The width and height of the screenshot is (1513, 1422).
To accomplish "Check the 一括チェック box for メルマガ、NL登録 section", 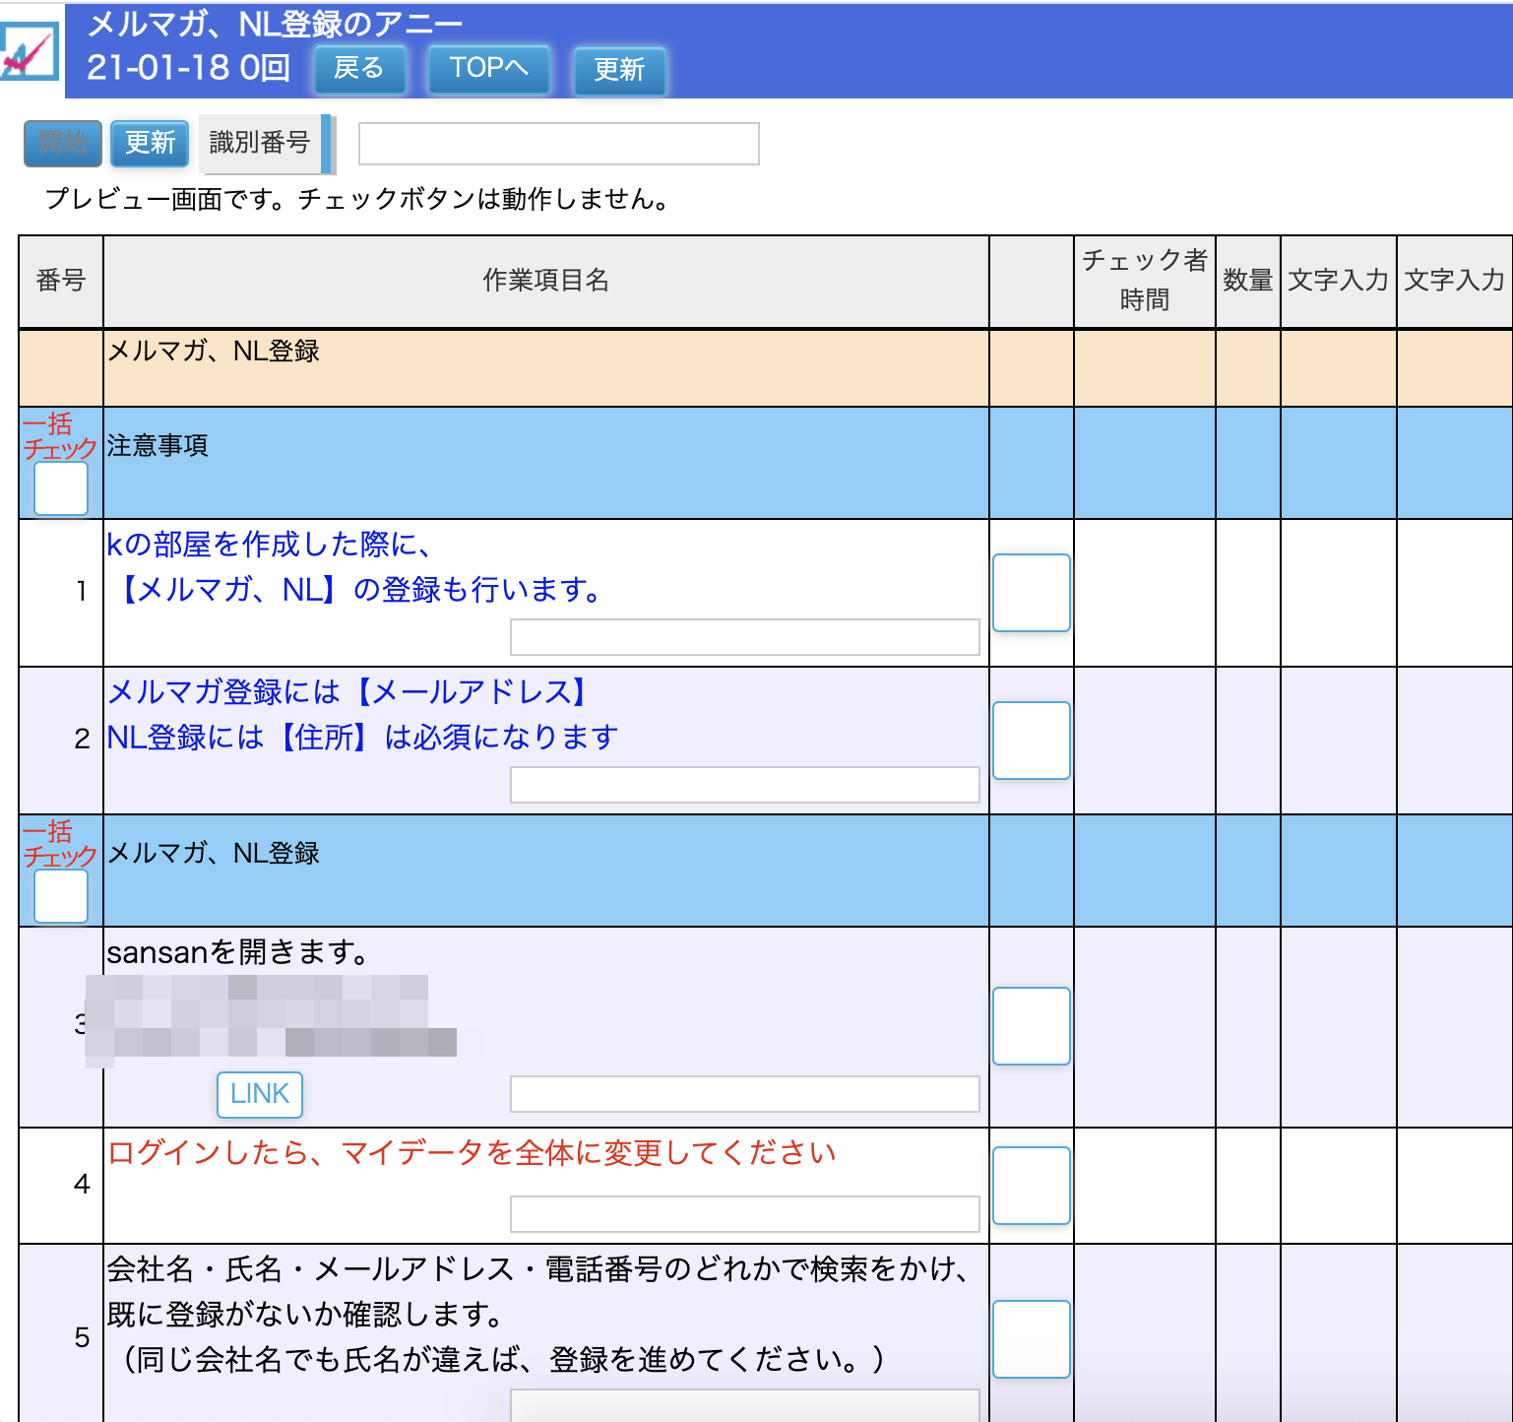I will click(x=60, y=897).
